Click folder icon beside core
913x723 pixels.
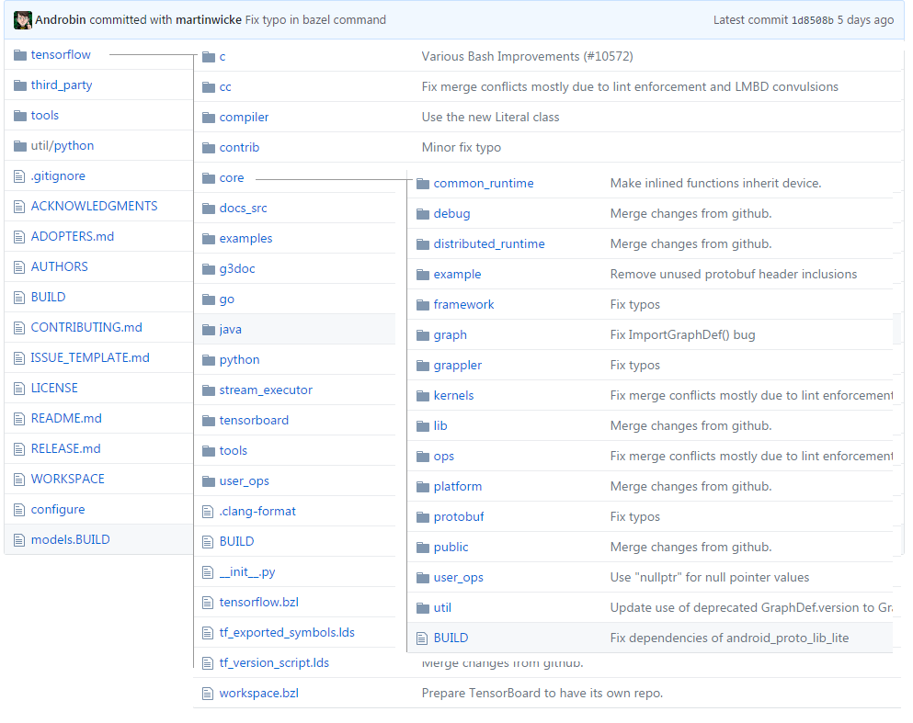[x=209, y=178]
